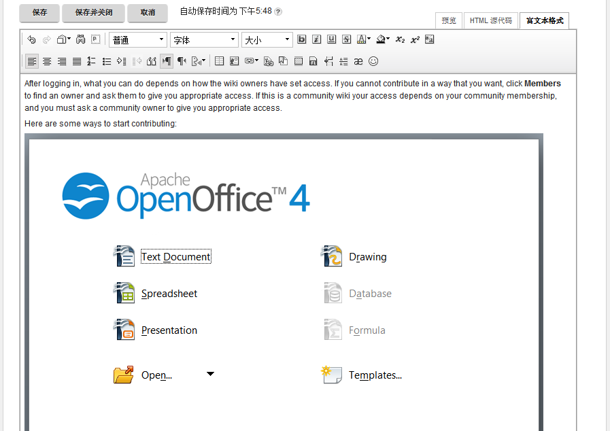Click the greyed-out redo arrow
This screenshot has height=431, width=610.
tap(47, 39)
